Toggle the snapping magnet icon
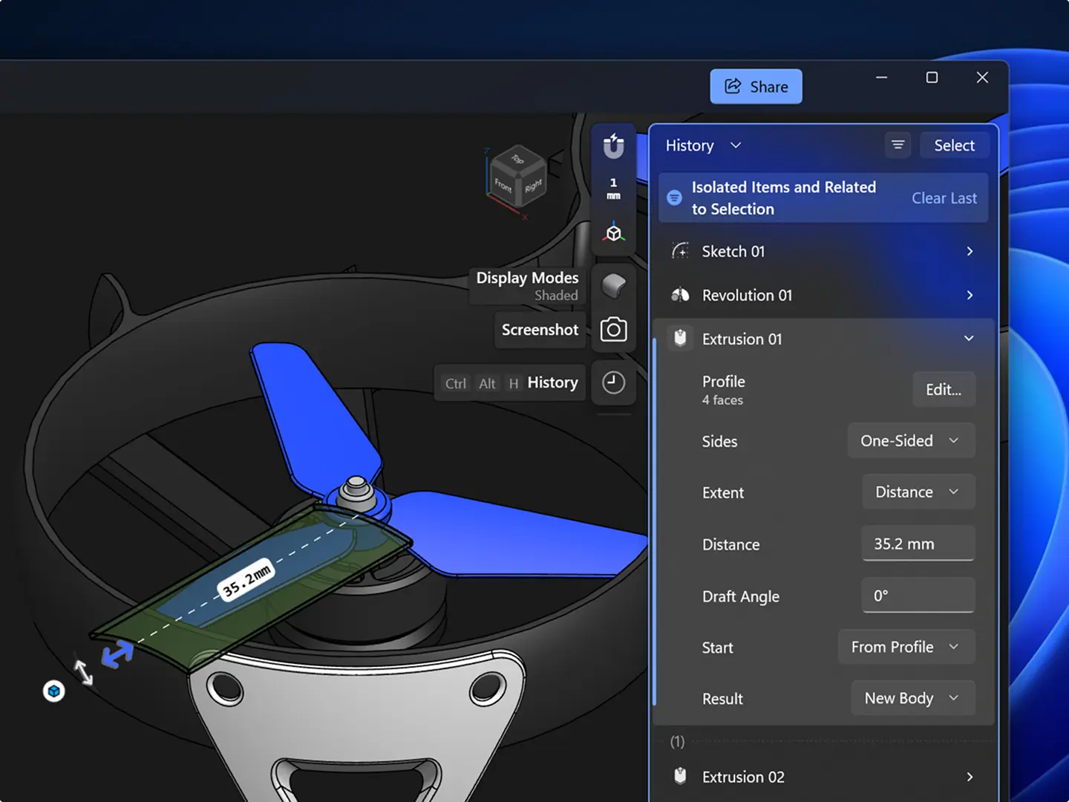 click(x=613, y=146)
